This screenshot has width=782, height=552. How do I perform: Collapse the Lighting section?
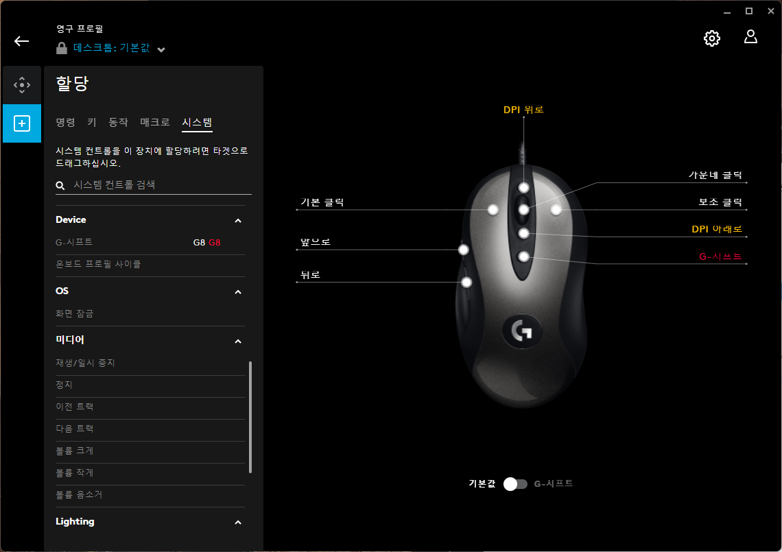[x=238, y=522]
